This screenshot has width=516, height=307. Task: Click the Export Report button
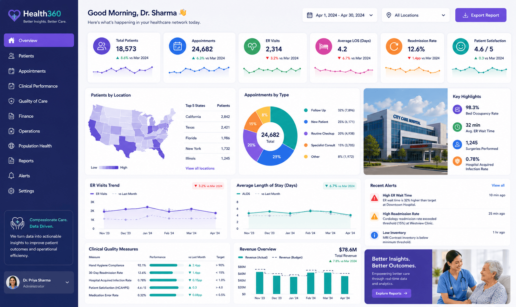coord(481,15)
